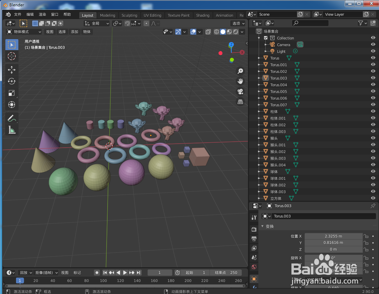Hide Torus.005 using its eye icon
Image resolution: width=379 pixels, height=294 pixels.
[x=373, y=91]
